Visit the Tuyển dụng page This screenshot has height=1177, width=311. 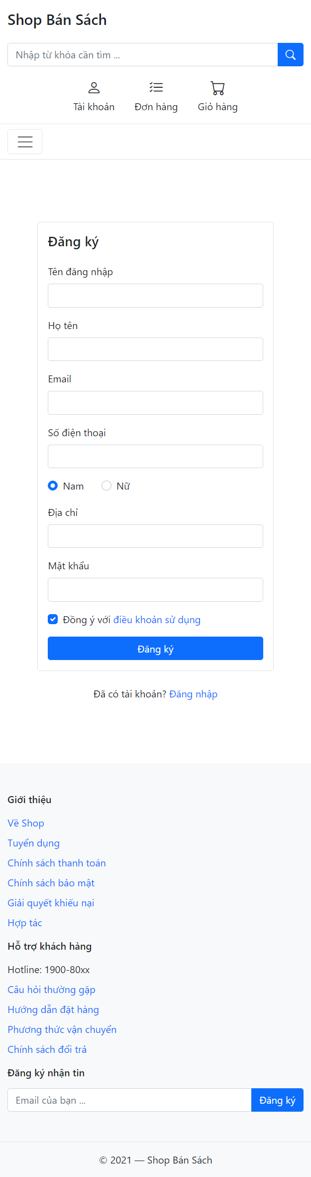pos(33,842)
